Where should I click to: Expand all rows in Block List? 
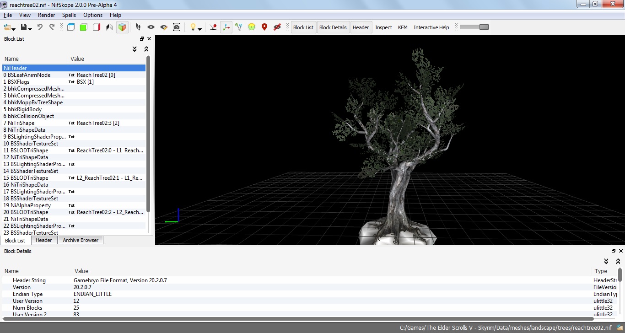(x=135, y=49)
